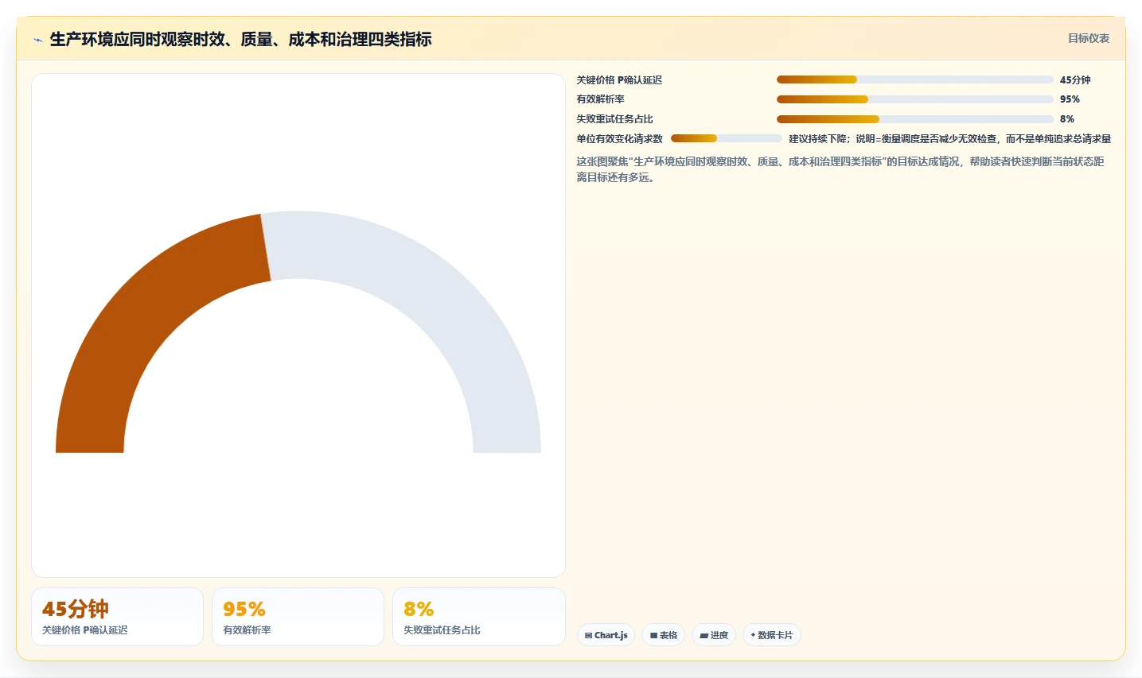Click the 数据卡片 tag chip
The width and height of the screenshot is (1142, 678).
pos(771,635)
